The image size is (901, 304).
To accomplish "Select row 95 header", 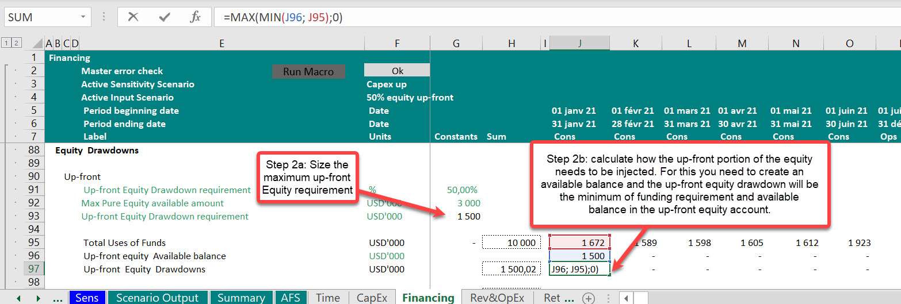I will tap(34, 243).
